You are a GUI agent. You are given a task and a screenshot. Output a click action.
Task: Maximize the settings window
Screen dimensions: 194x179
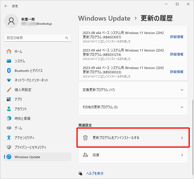coord(177,4)
